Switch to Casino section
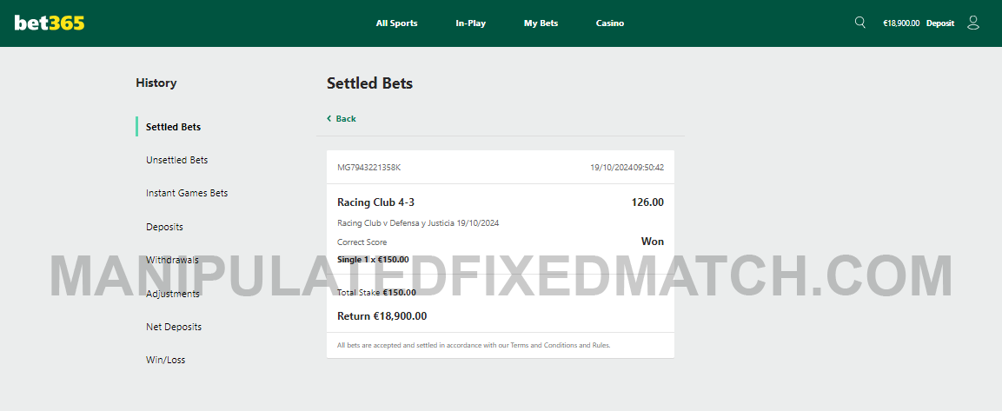 click(x=610, y=23)
